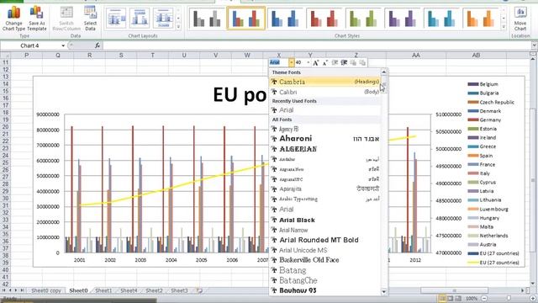Switch to Sheet2 tab
538x303 pixels.
[x=154, y=290]
